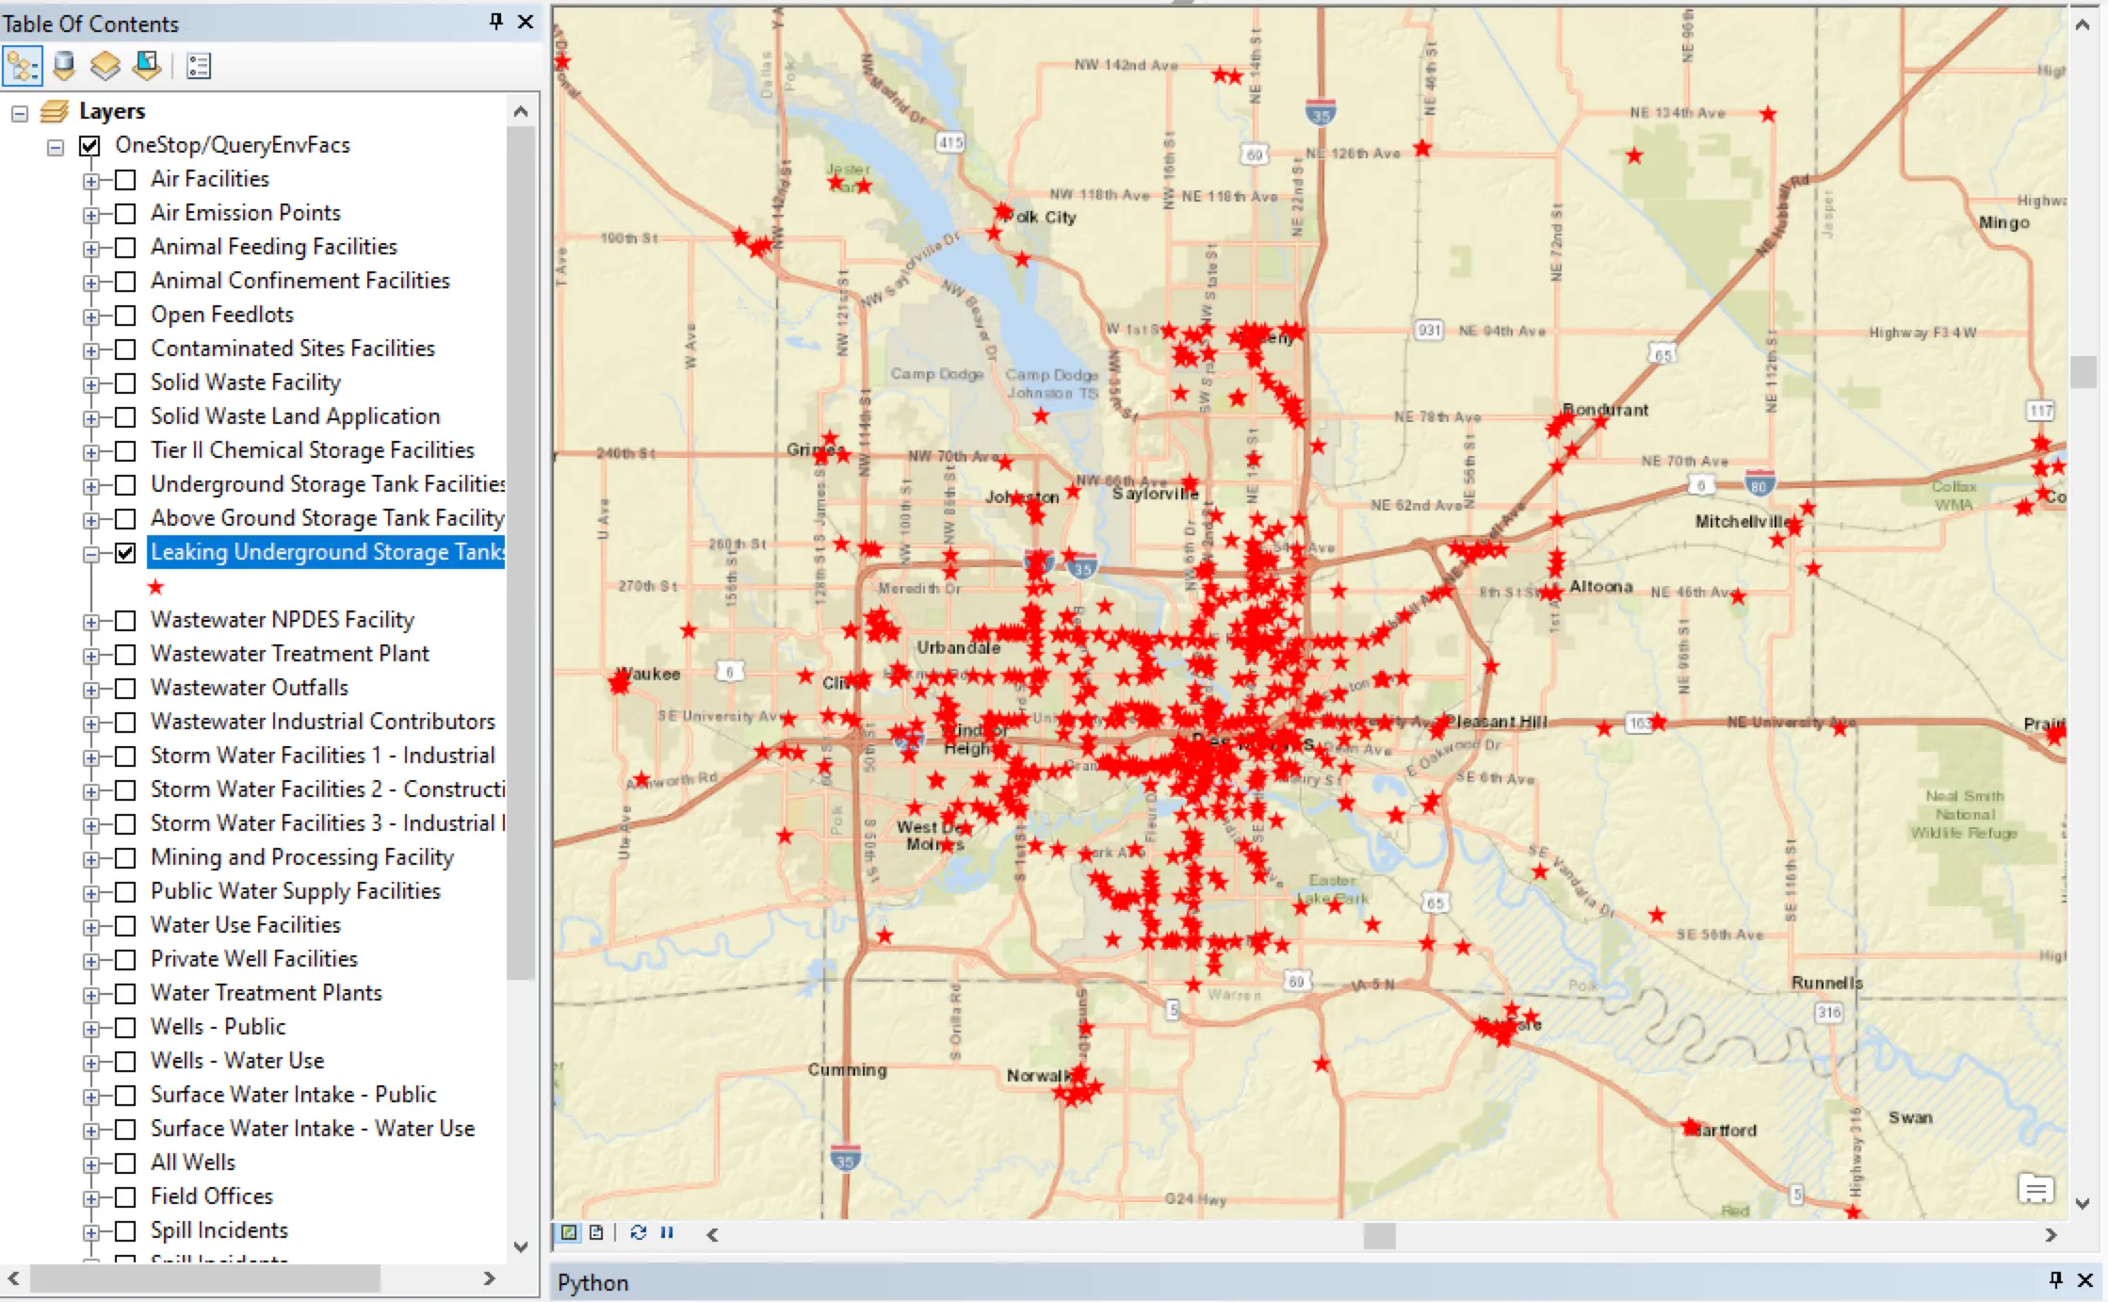
Task: Open Table Of Contents Options
Action: click(198, 65)
